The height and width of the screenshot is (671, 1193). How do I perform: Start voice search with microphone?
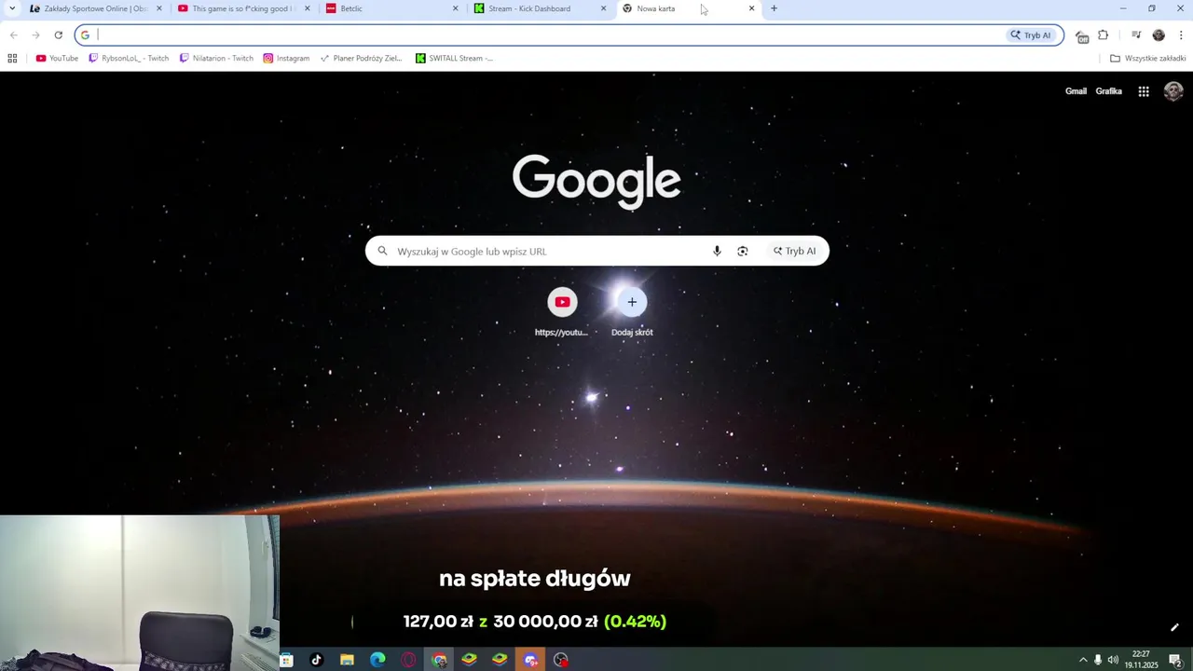(717, 251)
